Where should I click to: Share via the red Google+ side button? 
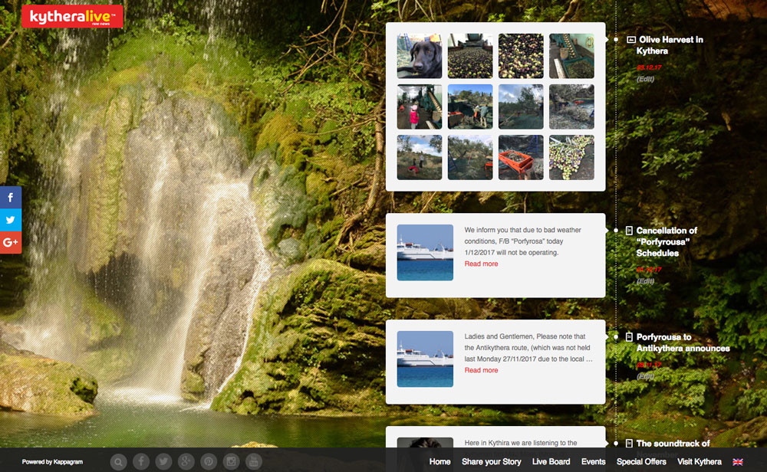pos(11,242)
